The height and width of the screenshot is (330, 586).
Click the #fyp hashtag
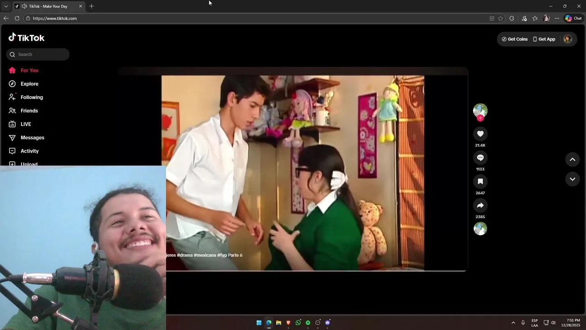222,255
